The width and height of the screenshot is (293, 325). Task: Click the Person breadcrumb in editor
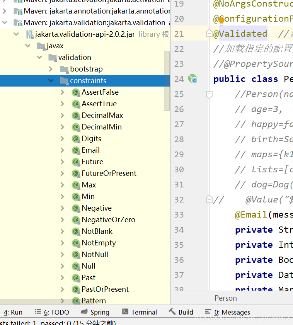(x=226, y=298)
